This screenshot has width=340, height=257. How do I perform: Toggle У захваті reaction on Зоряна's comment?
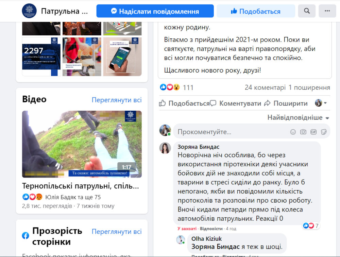point(187,228)
